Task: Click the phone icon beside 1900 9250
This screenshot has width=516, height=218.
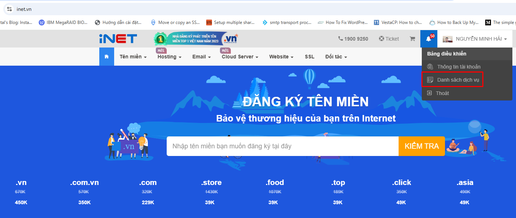Action: click(x=341, y=39)
